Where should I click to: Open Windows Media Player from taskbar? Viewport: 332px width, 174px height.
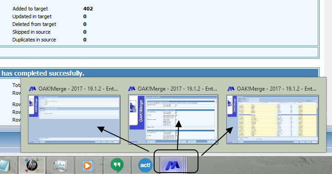(x=89, y=165)
